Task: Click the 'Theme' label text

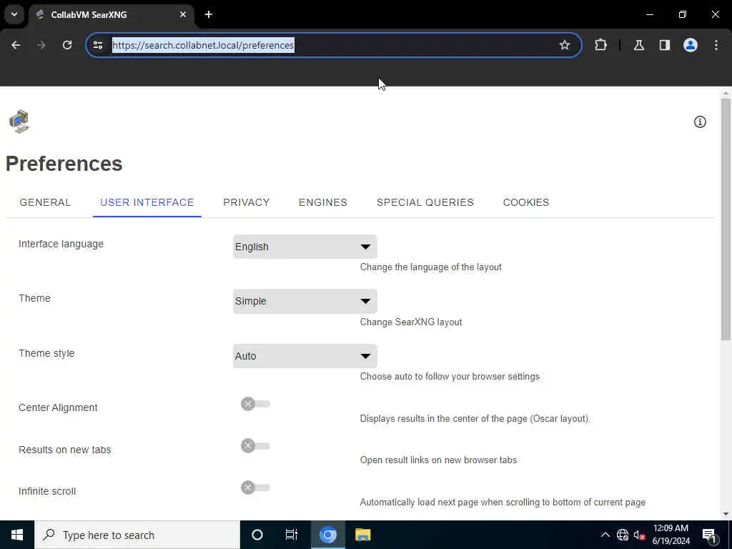Action: coord(34,298)
